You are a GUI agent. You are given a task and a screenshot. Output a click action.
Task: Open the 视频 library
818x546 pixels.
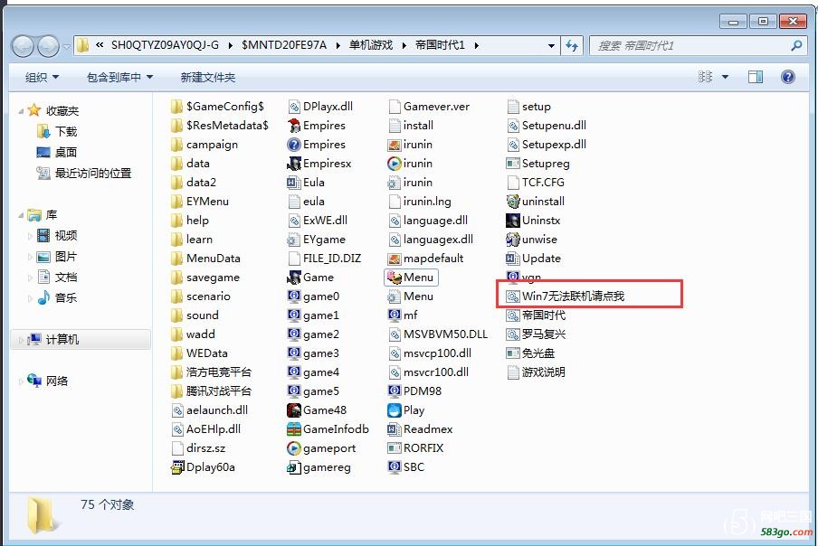click(57, 236)
